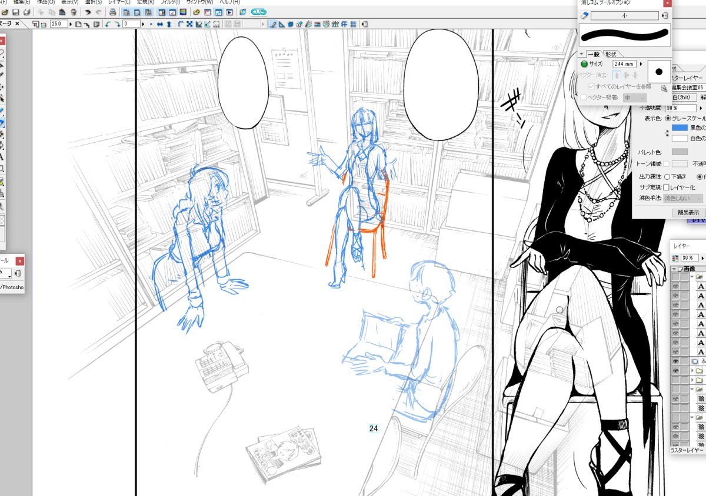Click the triangle ruler snap icon
Image resolution: width=706 pixels, height=496 pixels.
click(x=282, y=24)
